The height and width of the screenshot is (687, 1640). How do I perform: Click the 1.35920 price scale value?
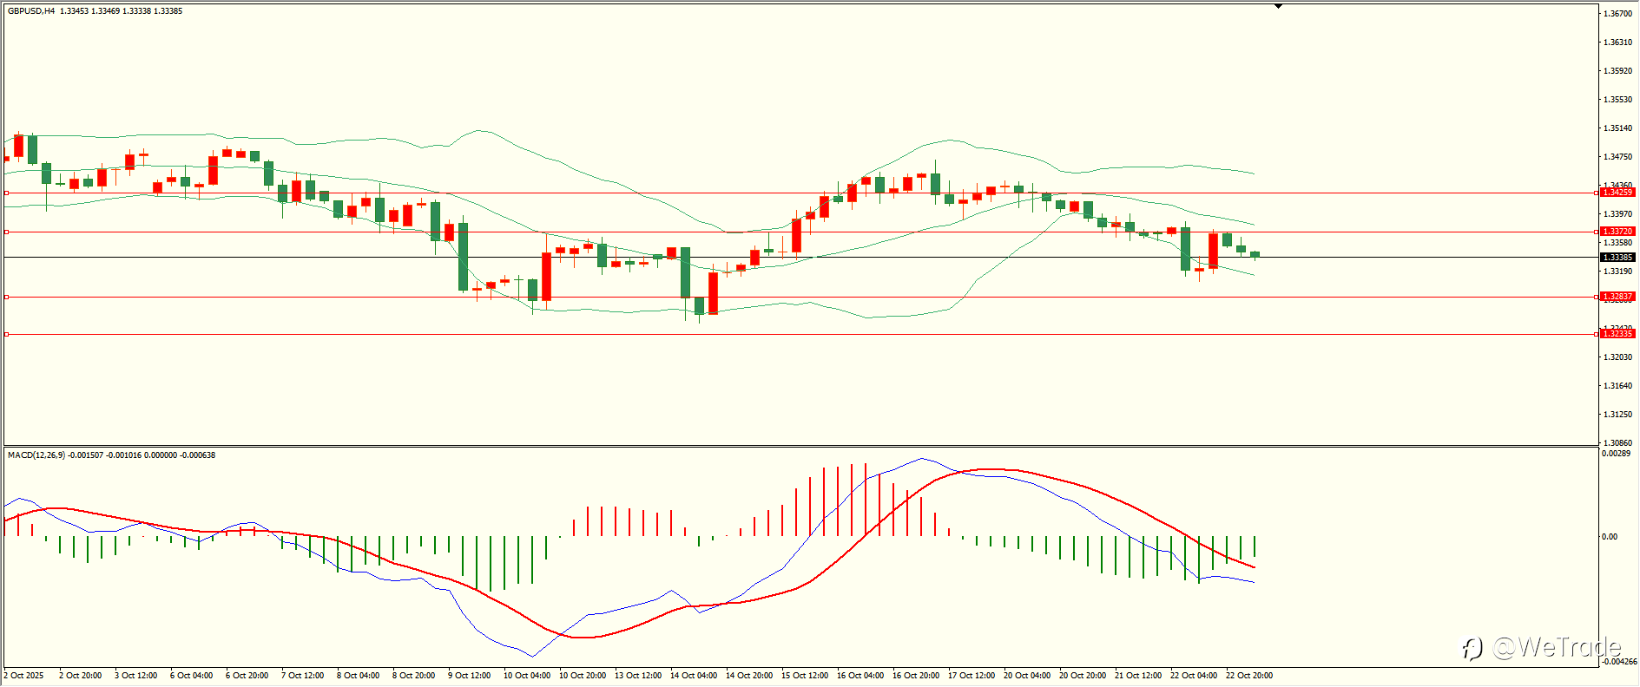[1618, 71]
